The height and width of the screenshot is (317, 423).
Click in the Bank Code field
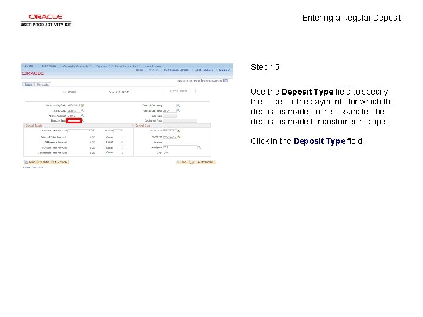tap(74, 110)
